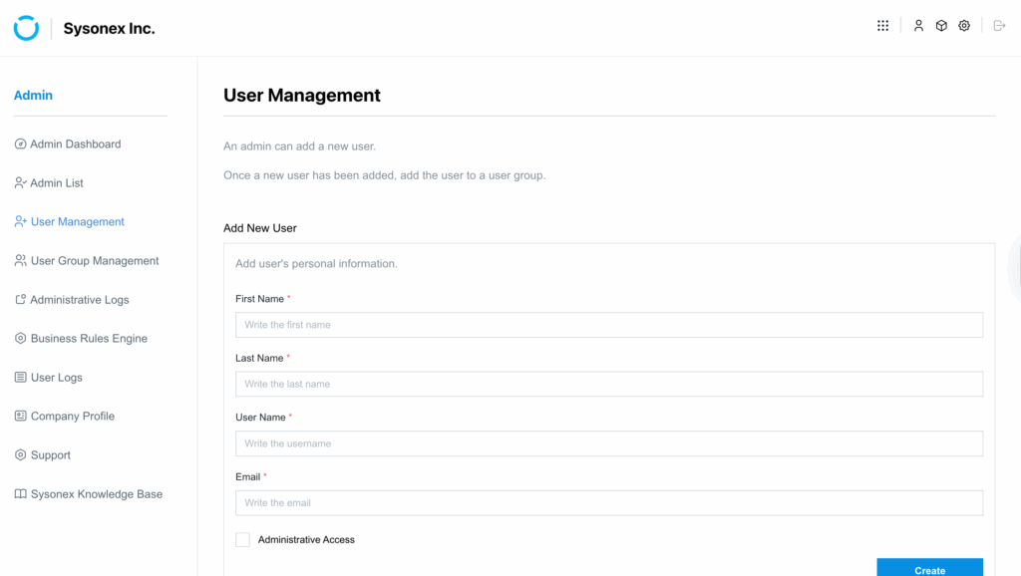The image size is (1021, 576).
Task: Go to User Group Management
Action: (95, 261)
